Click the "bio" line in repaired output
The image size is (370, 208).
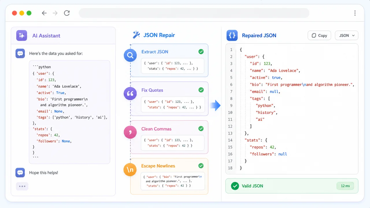302,85
